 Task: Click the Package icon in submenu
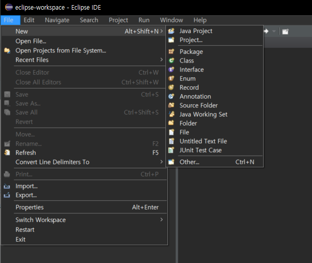pyautogui.click(x=172, y=52)
